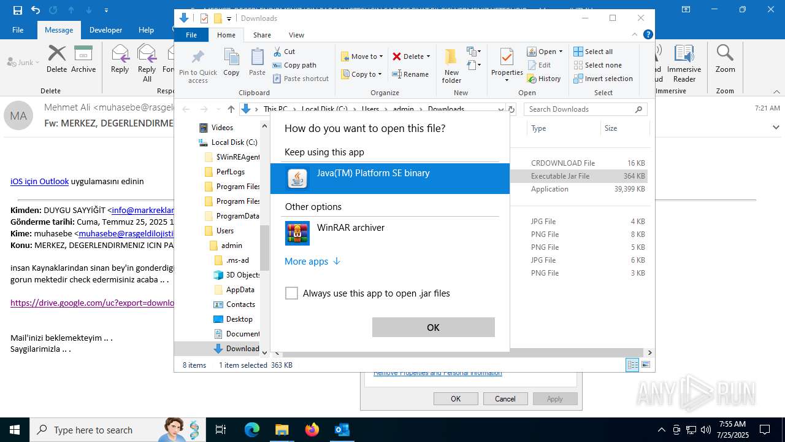Open the Delete dropdown arrow in Explorer

(x=428, y=56)
